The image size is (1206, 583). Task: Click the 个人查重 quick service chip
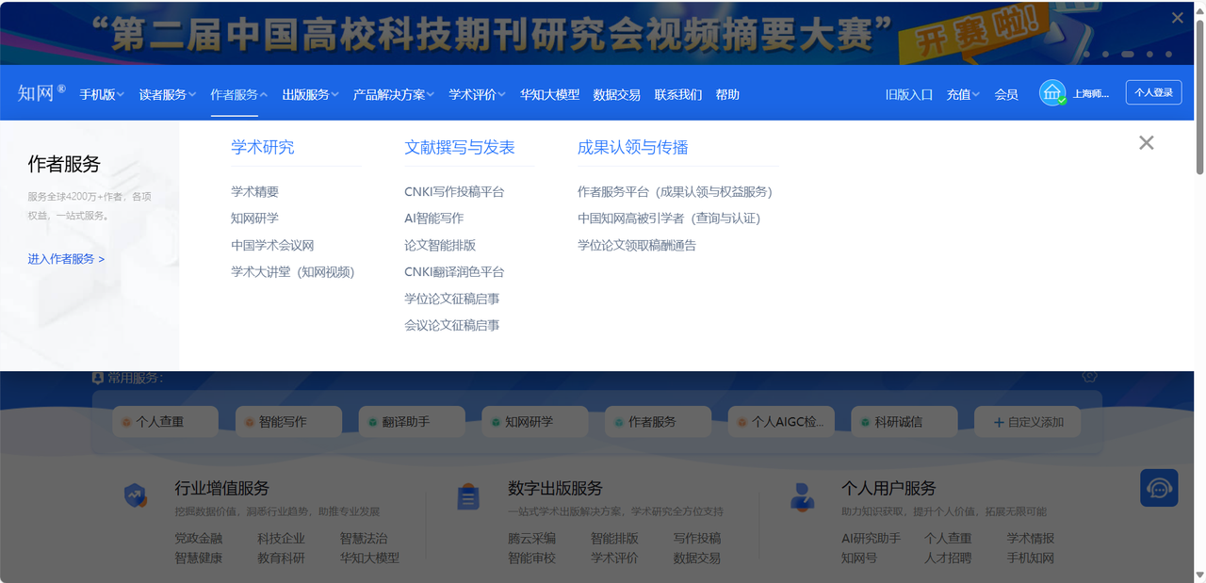pos(165,422)
